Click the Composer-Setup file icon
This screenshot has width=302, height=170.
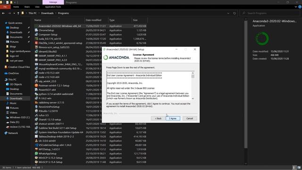(36, 34)
